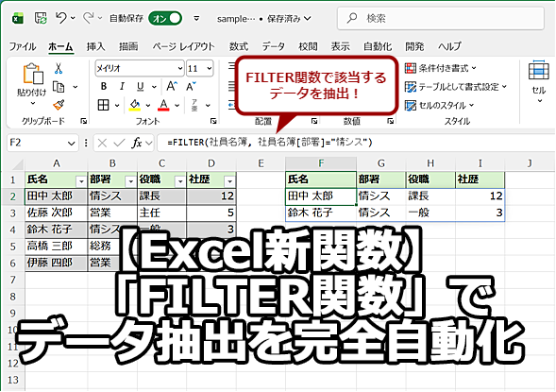
Task: Open 条件付き書式 menu
Action: click(441, 68)
